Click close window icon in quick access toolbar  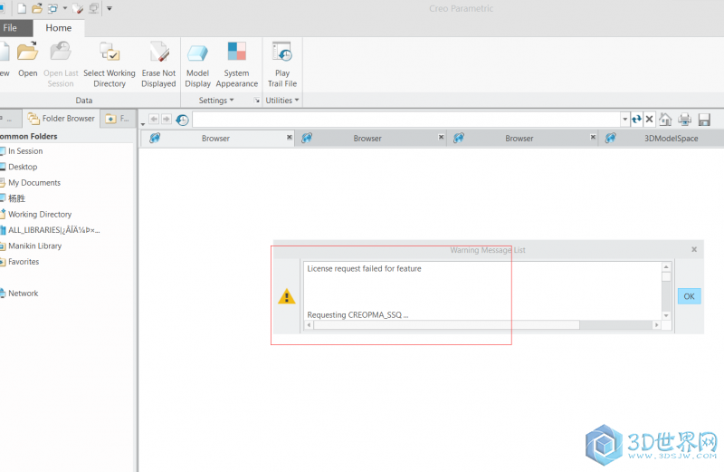[x=94, y=8]
